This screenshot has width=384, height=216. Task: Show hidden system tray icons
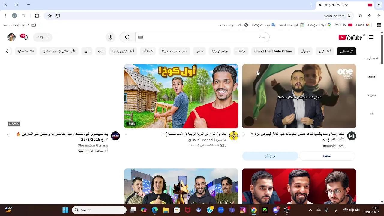tap(310, 210)
